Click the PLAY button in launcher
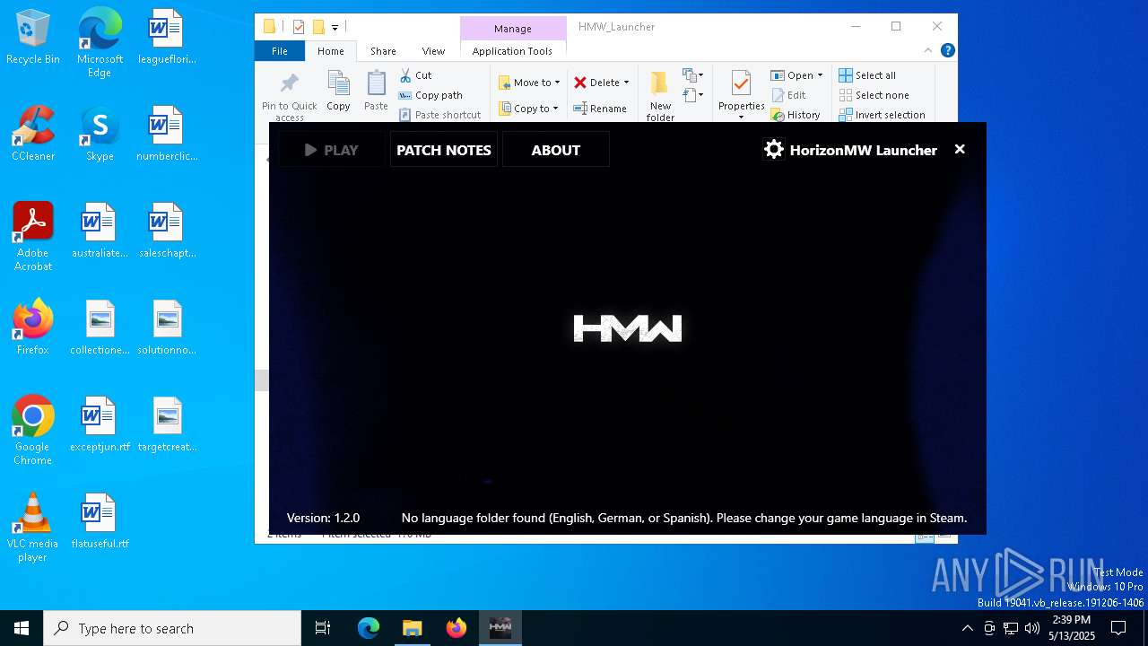Viewport: 1148px width, 646px height. tap(331, 150)
